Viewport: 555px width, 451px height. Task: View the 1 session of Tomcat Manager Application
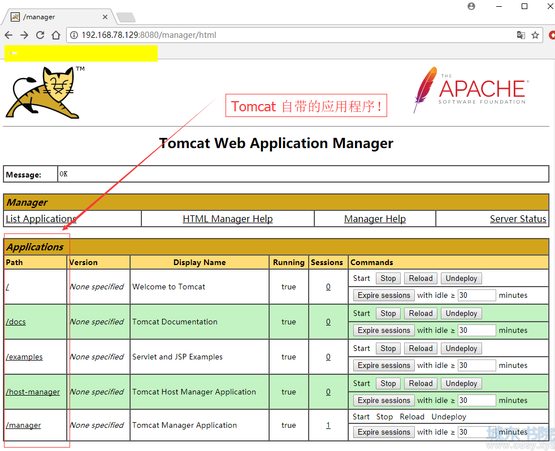click(328, 425)
